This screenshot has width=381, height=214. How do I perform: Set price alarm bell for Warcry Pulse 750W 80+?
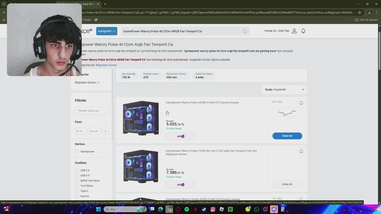pyautogui.click(x=301, y=151)
